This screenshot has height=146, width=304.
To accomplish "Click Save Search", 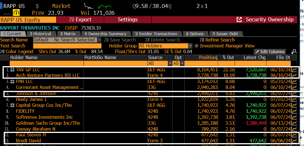I will pos(120,40).
